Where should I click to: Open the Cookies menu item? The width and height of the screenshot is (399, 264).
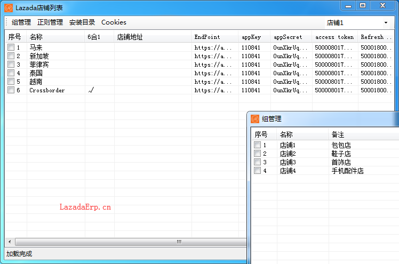pyautogui.click(x=114, y=22)
